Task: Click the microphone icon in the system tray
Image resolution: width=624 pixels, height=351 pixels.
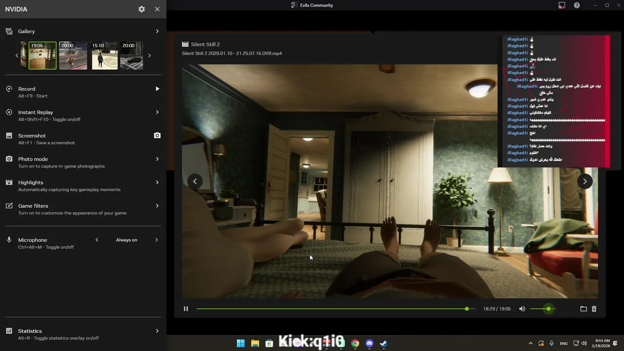Action: pos(551,343)
